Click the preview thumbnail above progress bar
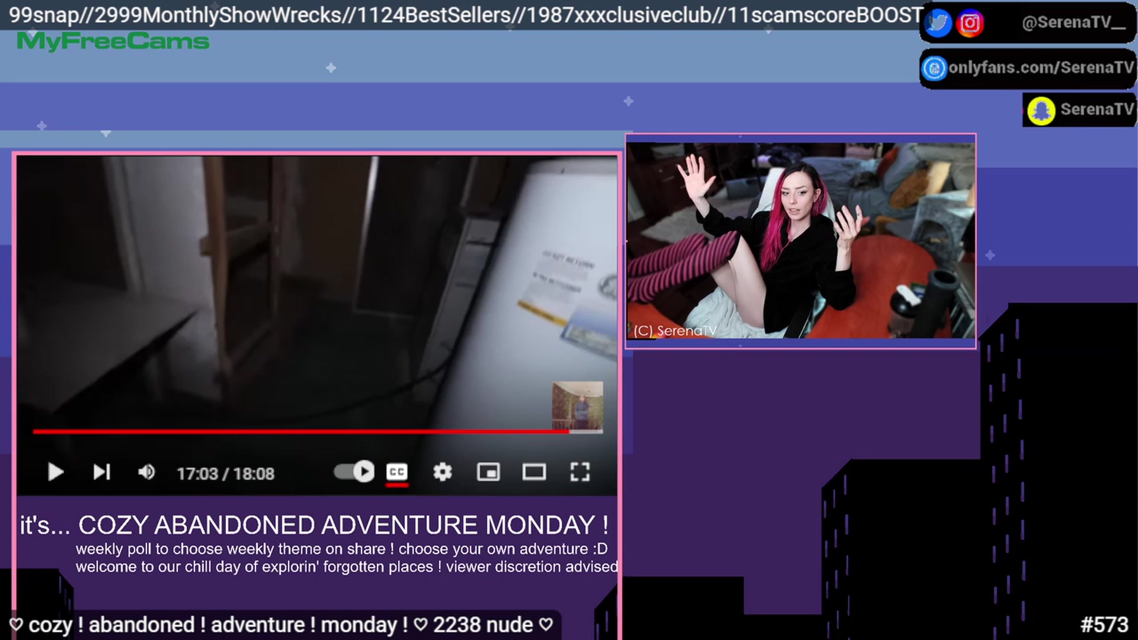1138x640 pixels. point(578,406)
